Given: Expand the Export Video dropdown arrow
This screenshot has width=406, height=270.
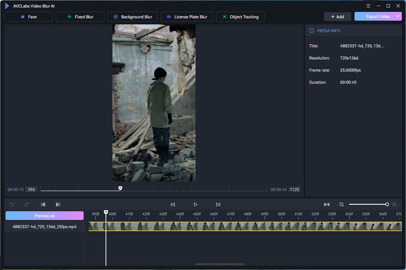Looking at the screenshot, I should pos(397,17).
